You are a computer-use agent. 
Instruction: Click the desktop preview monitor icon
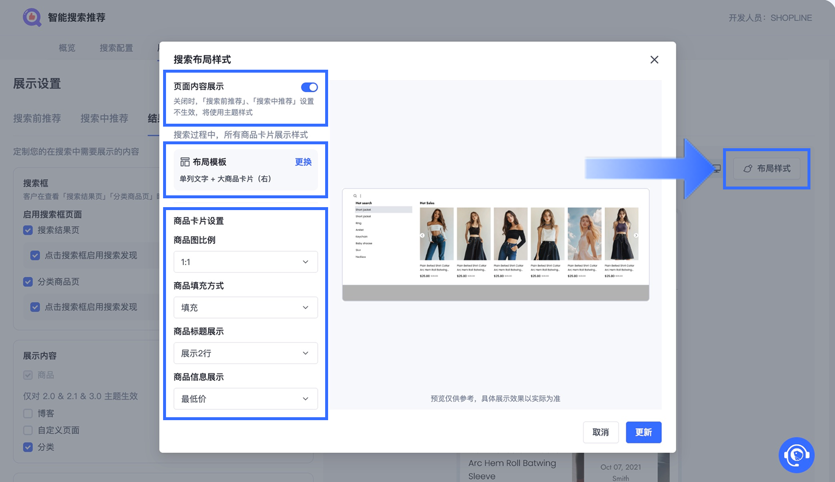[717, 169]
